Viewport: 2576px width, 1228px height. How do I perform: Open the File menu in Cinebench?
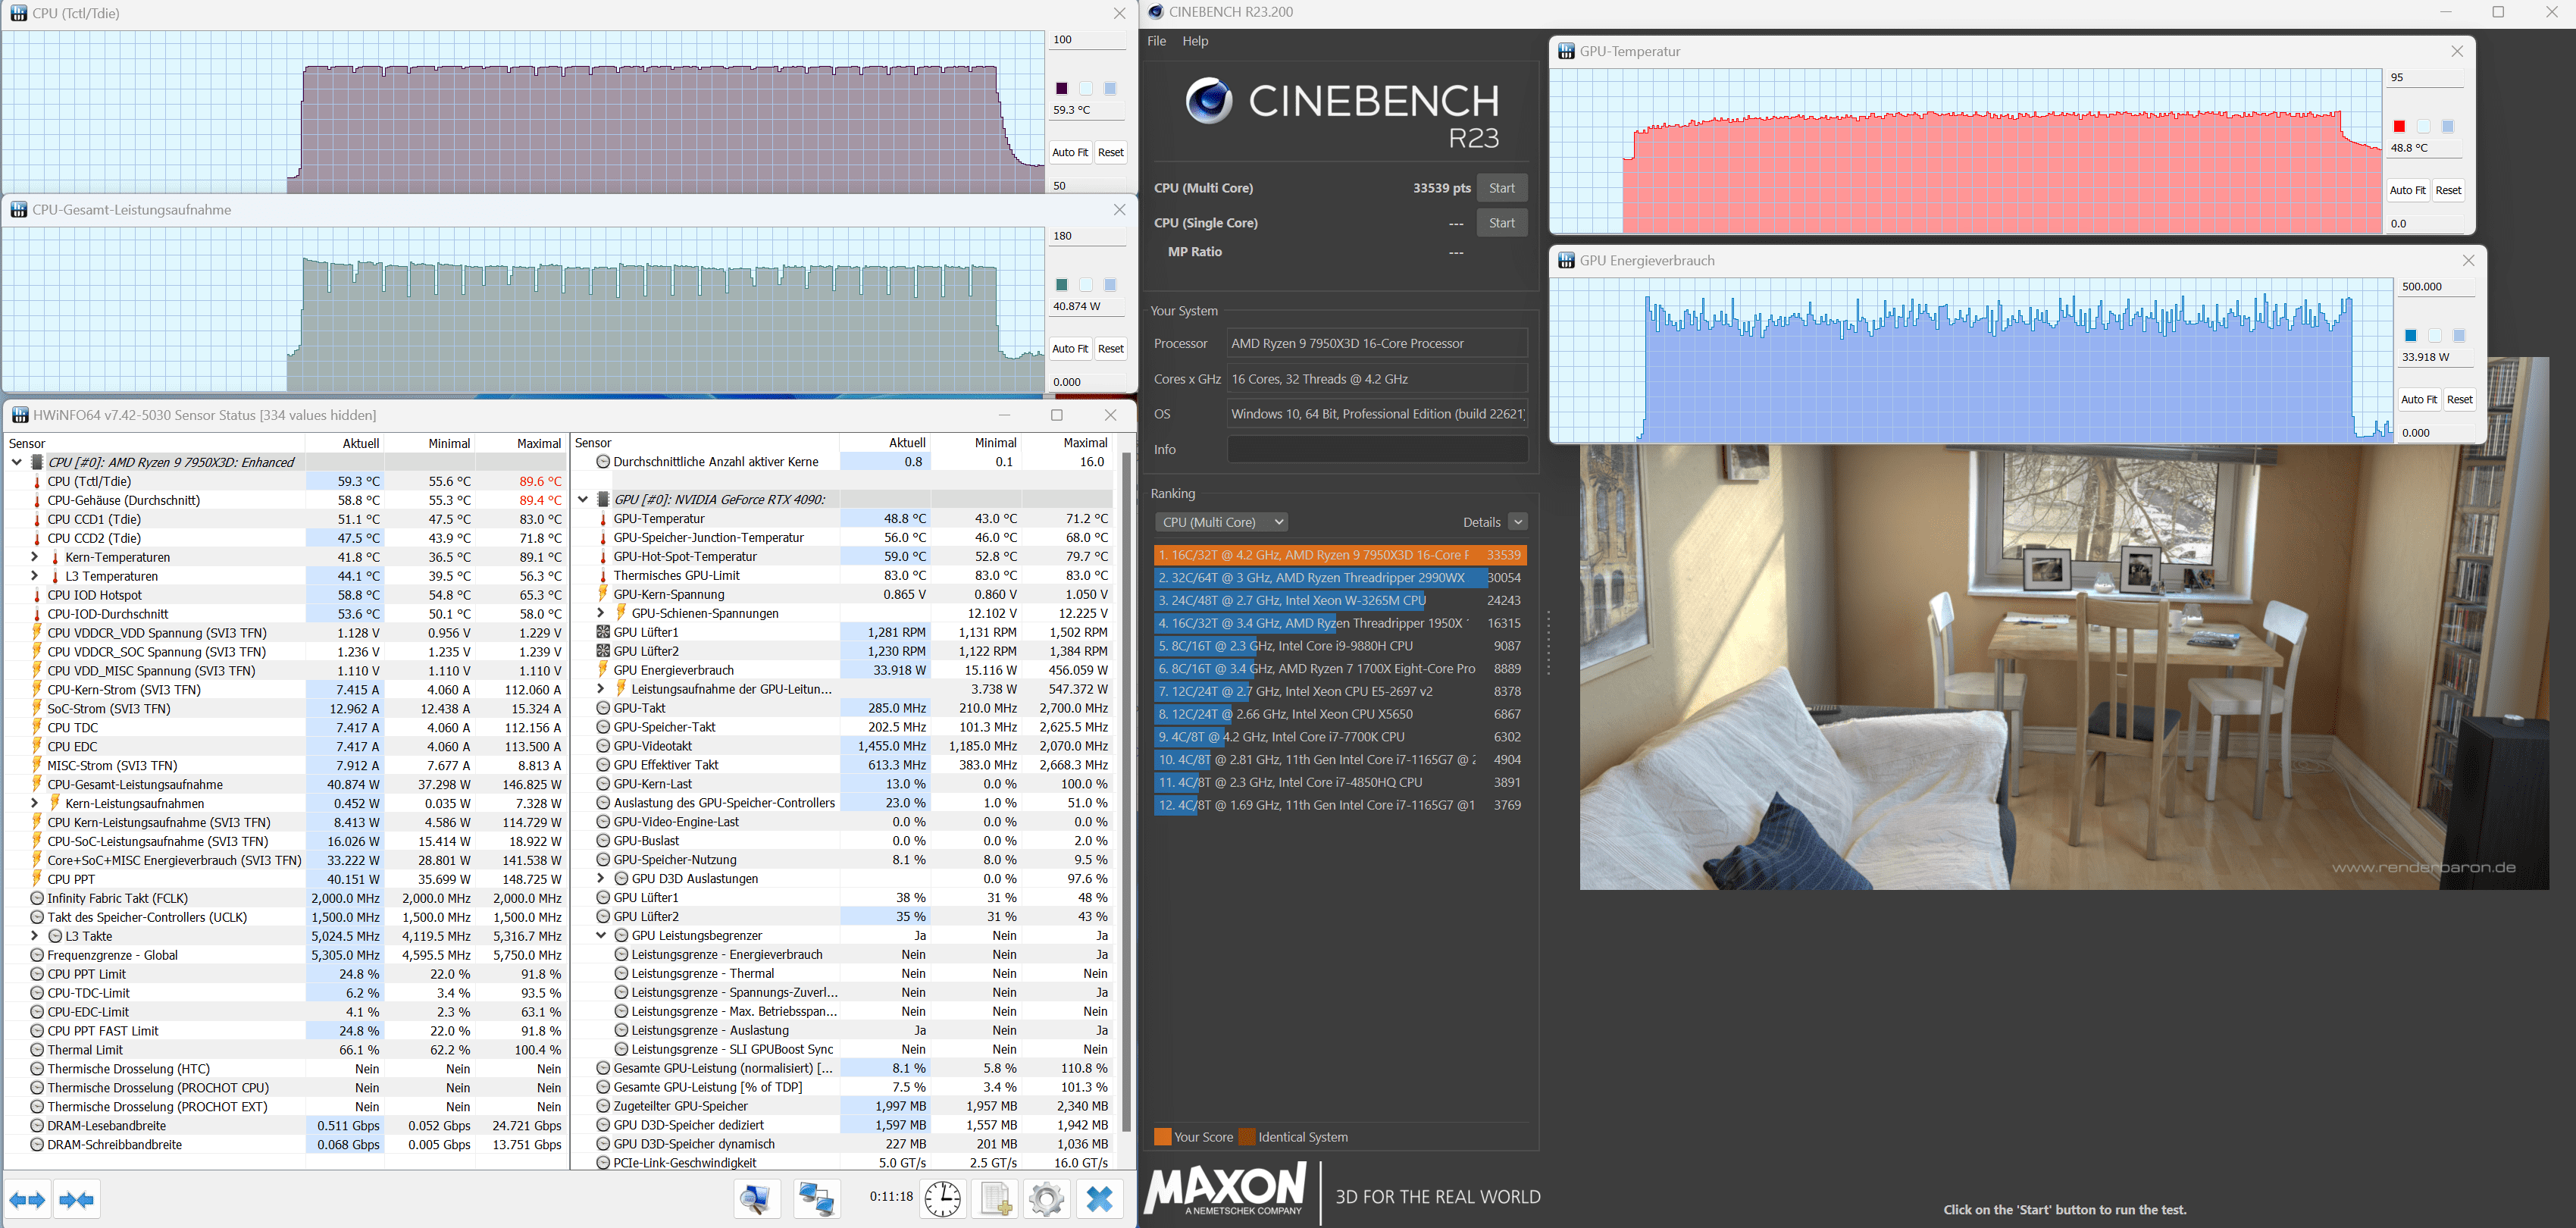[x=1157, y=41]
